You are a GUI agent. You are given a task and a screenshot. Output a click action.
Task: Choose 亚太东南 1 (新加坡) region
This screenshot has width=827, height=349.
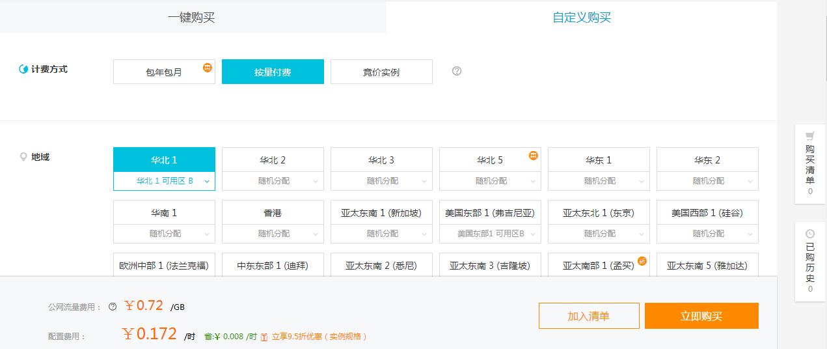381,213
